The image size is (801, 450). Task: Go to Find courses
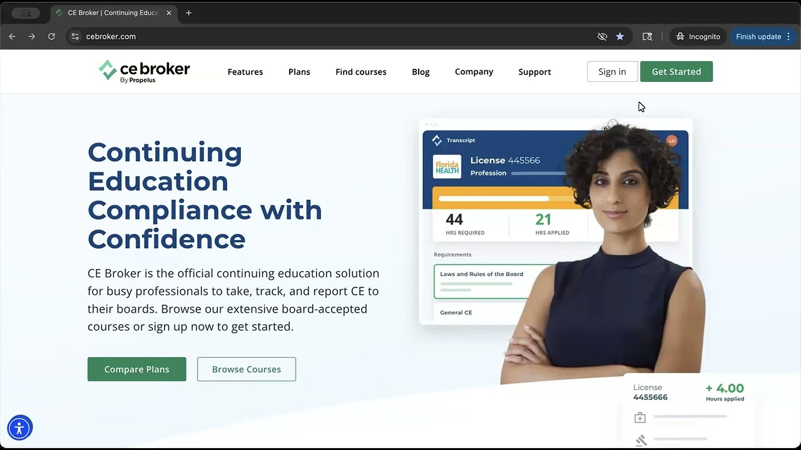pos(361,72)
